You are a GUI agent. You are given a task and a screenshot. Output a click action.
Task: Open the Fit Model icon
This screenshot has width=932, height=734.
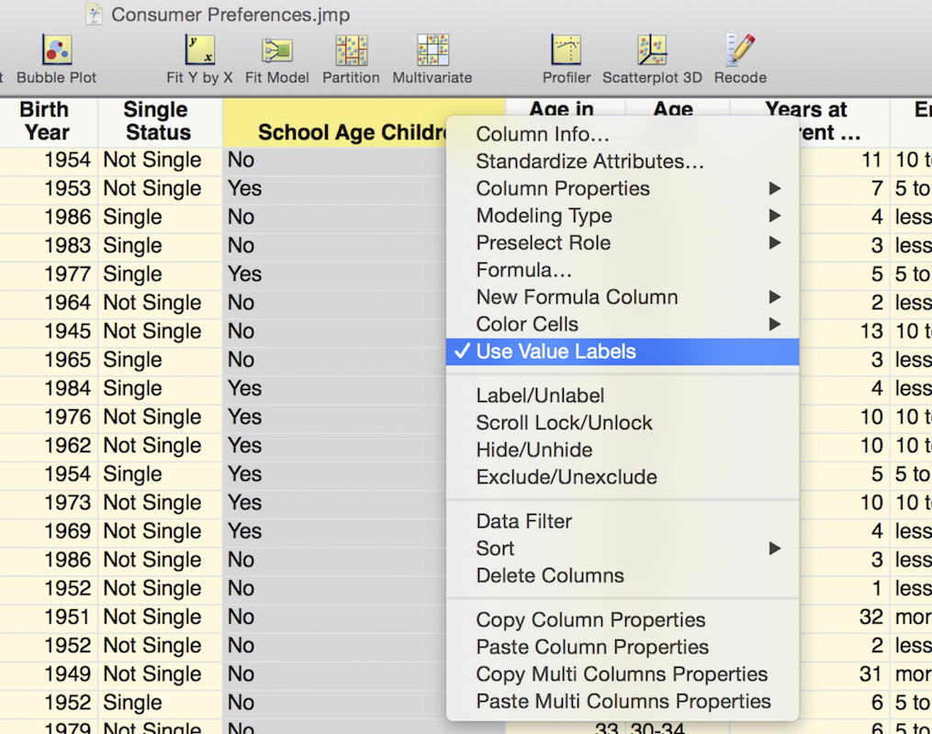(276, 50)
